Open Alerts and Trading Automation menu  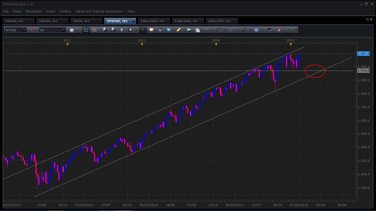[x=99, y=11]
